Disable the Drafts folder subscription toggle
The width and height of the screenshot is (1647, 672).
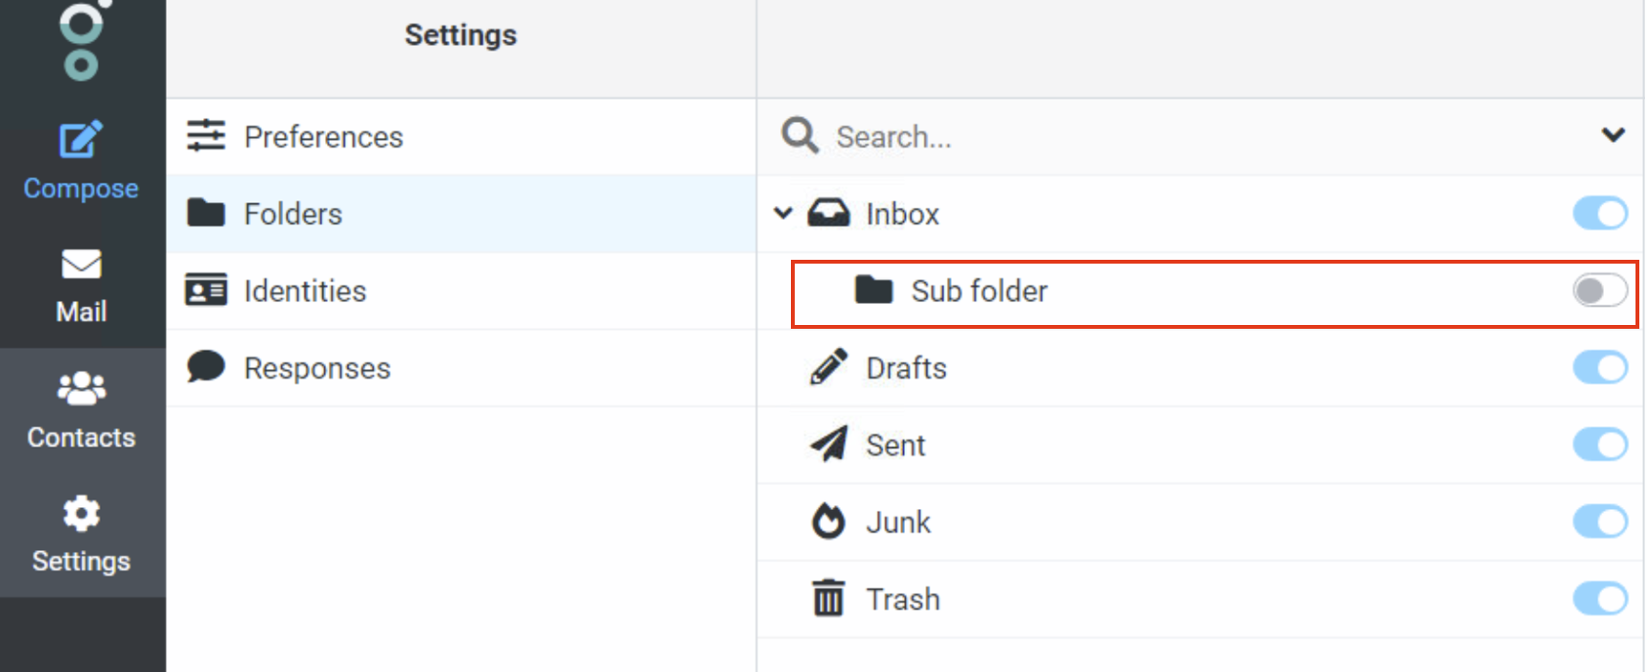pos(1600,367)
